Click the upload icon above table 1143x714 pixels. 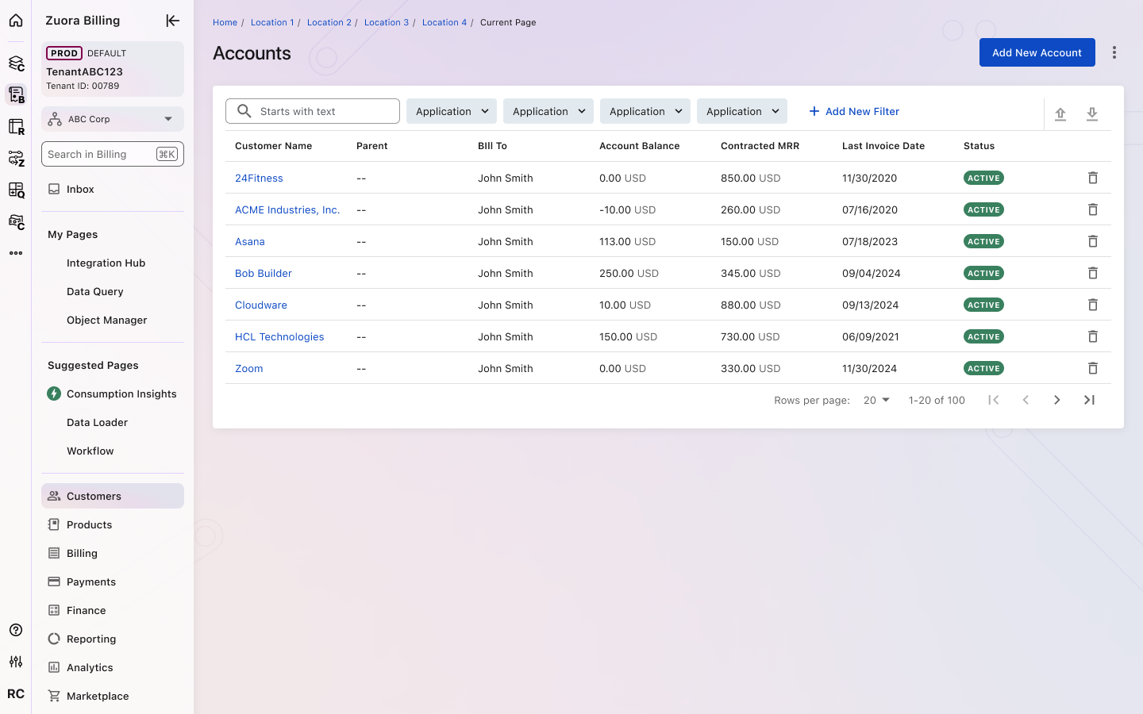click(x=1060, y=114)
